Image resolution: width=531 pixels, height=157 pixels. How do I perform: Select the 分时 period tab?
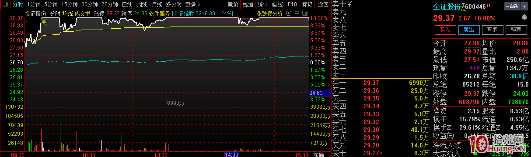click(x=17, y=4)
